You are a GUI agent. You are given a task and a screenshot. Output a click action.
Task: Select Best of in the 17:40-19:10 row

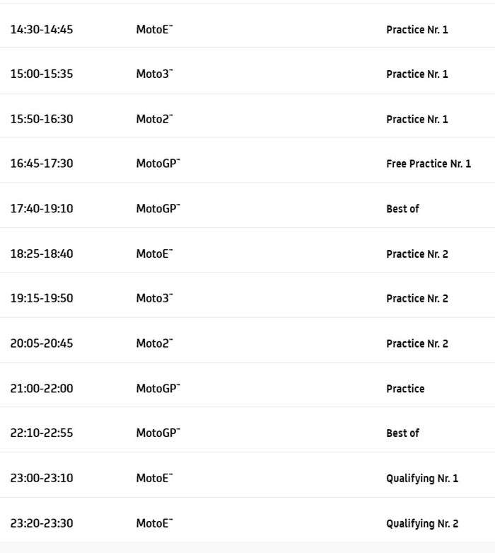click(402, 209)
